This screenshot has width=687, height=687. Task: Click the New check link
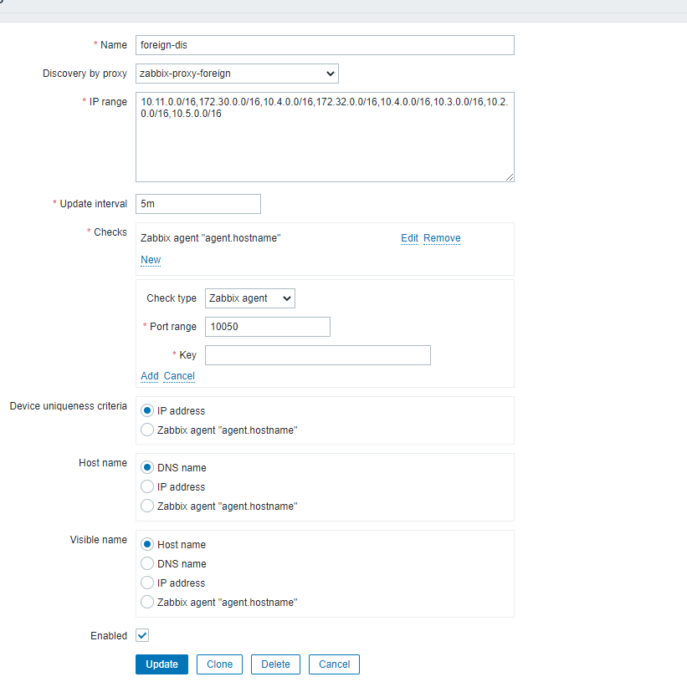click(x=151, y=260)
